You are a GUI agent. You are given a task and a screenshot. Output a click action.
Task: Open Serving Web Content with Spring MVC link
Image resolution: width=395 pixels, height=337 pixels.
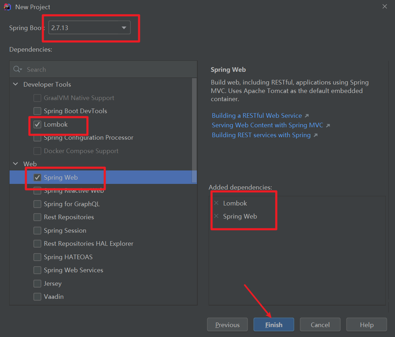[267, 125]
